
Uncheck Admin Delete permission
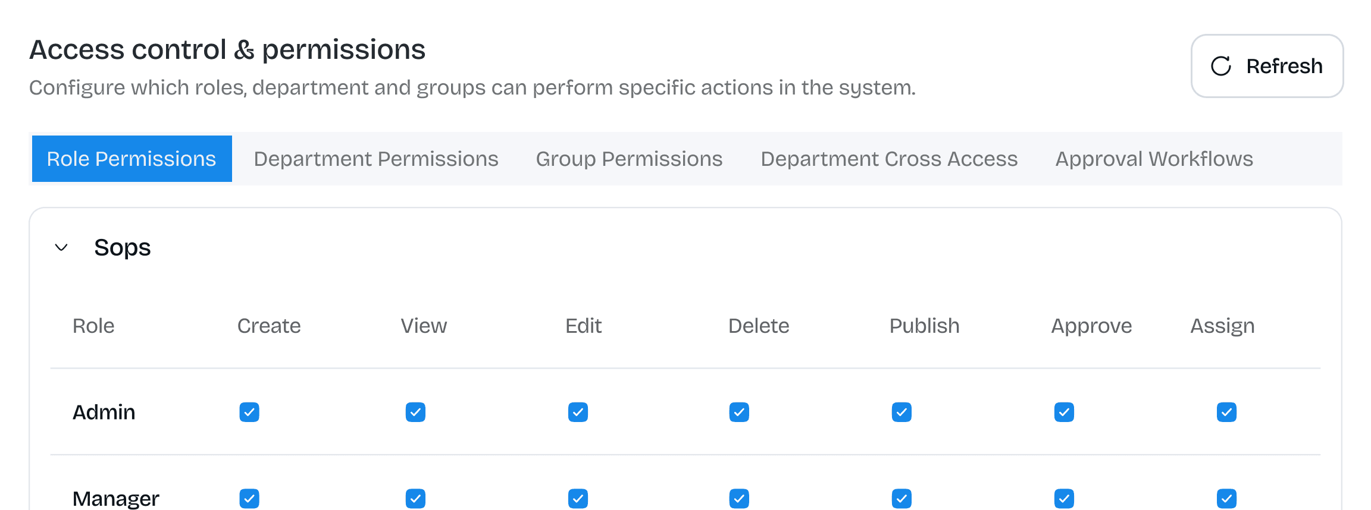click(x=739, y=412)
